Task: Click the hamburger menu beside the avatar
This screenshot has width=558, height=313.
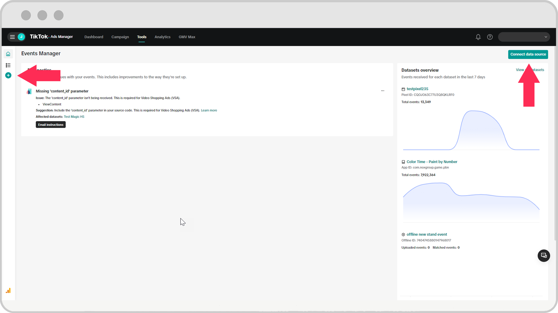Action: point(12,37)
